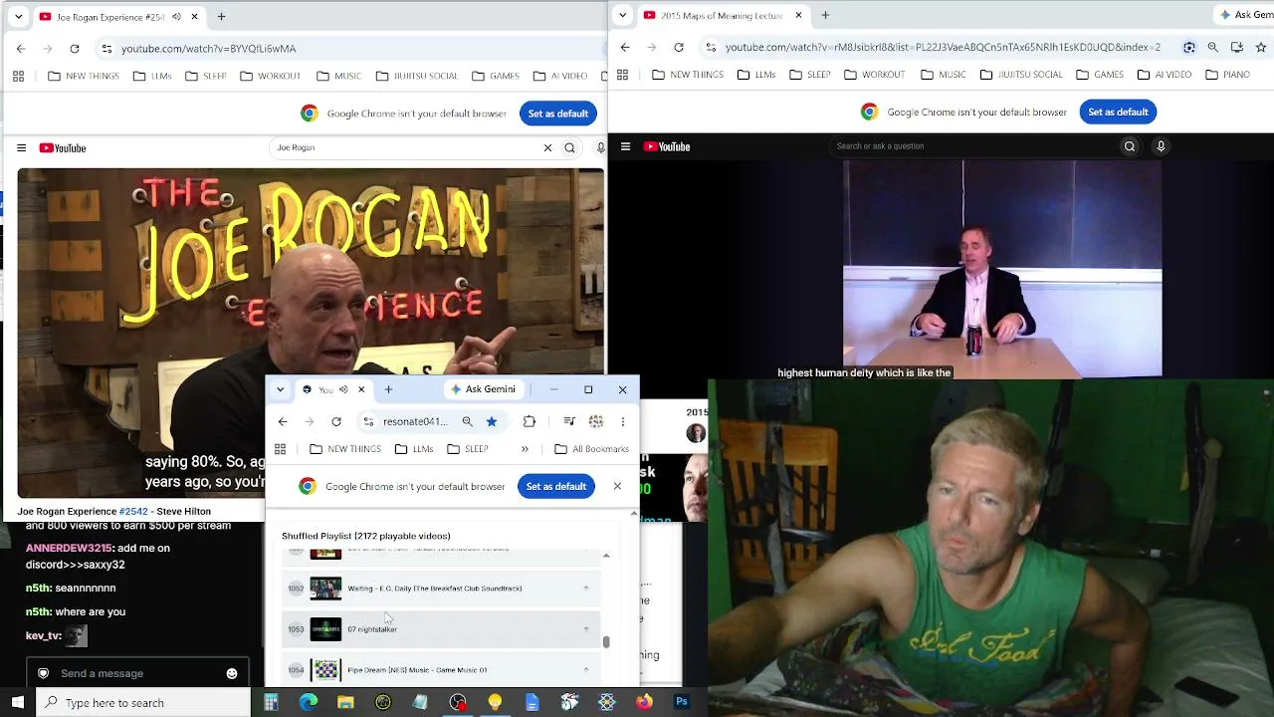Open the AI VIDEO bookmark folder in the Maps of Meaning window
1274x717 pixels.
click(x=1163, y=75)
